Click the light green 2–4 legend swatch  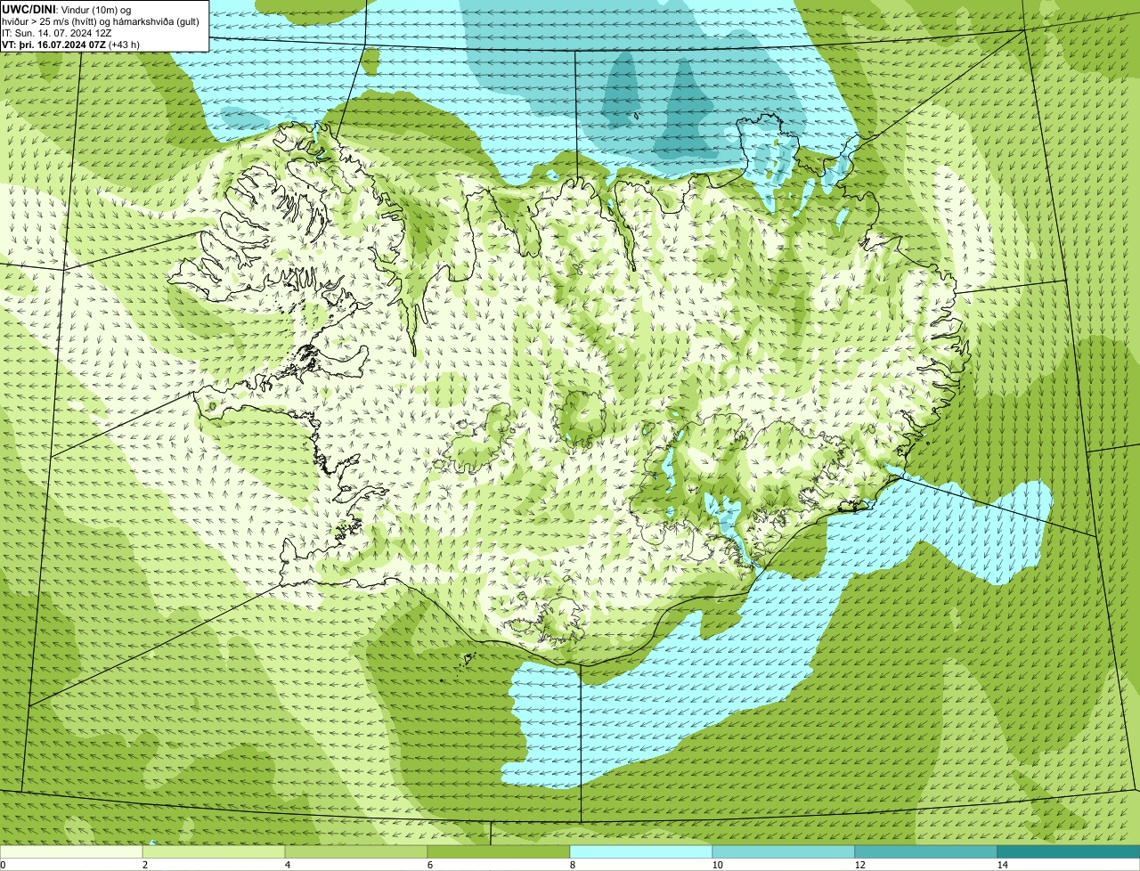coord(214,851)
